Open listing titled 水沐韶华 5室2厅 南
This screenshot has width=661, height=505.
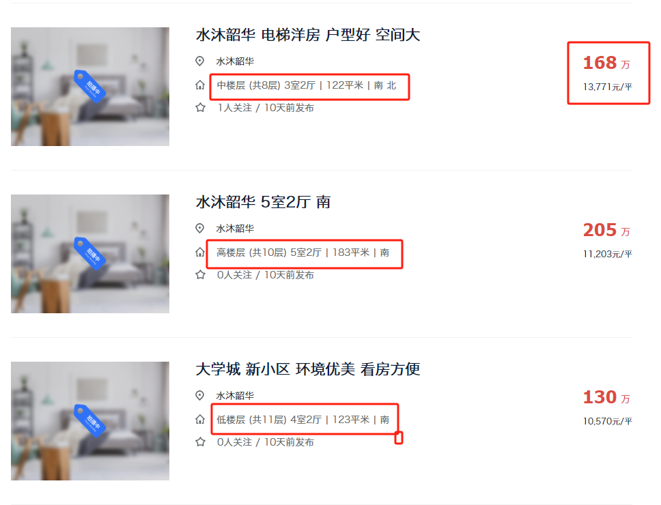click(x=263, y=202)
